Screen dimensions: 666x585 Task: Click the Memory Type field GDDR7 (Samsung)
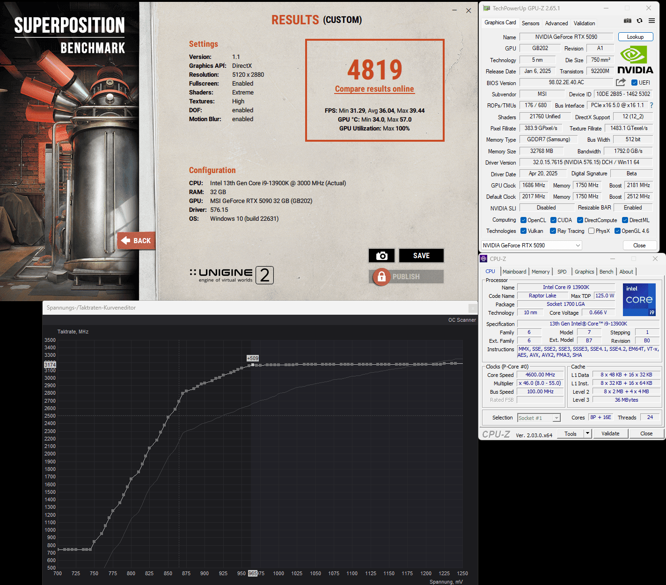[548, 139]
